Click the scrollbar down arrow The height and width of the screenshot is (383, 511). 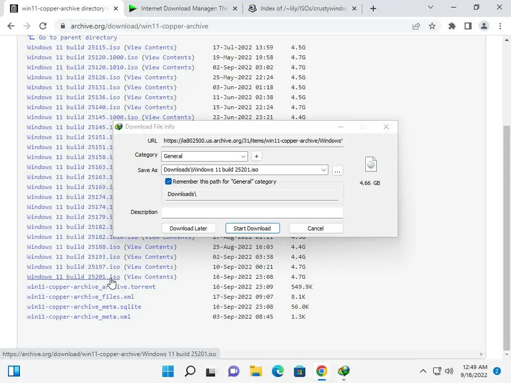[507, 355]
